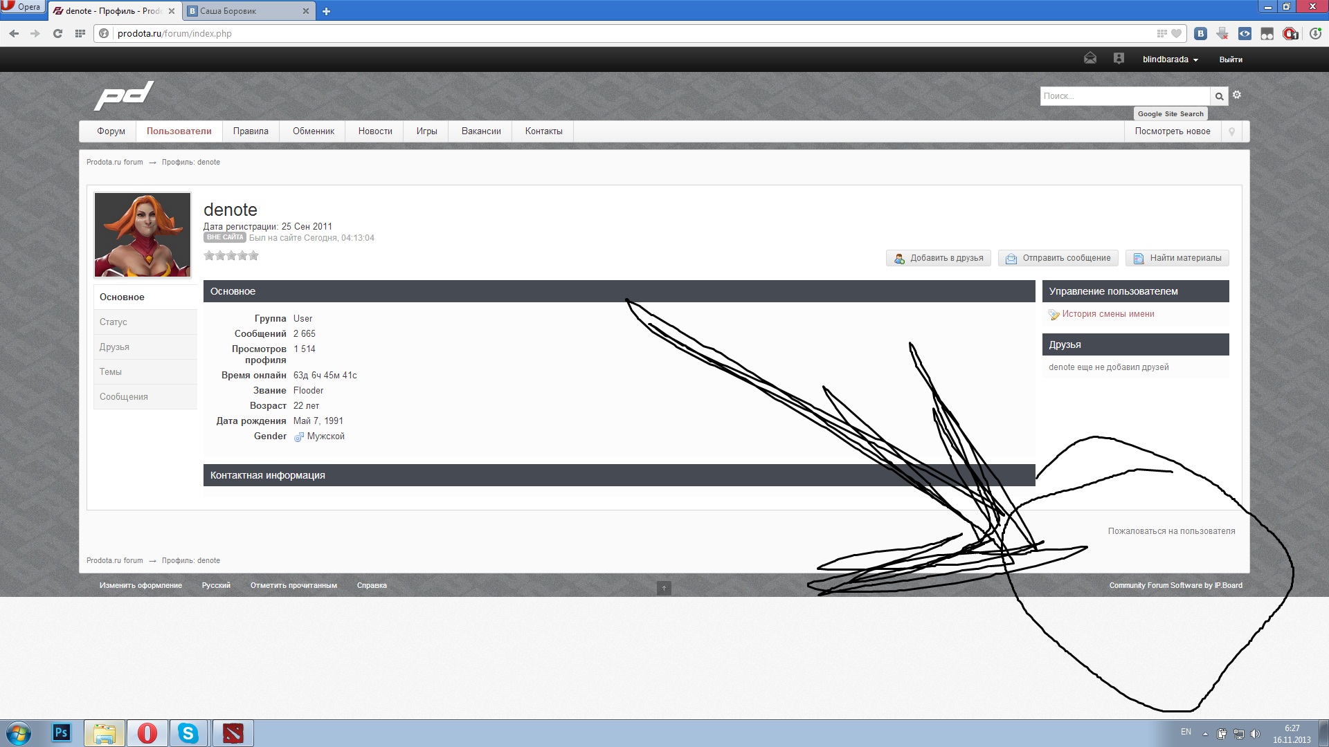Click the Отправить сообщение button
Image resolution: width=1329 pixels, height=747 pixels.
pyautogui.click(x=1058, y=258)
